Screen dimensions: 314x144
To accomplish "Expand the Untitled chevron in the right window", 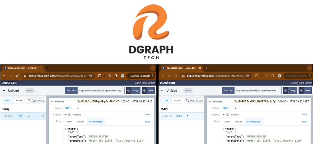I will click(162, 91).
